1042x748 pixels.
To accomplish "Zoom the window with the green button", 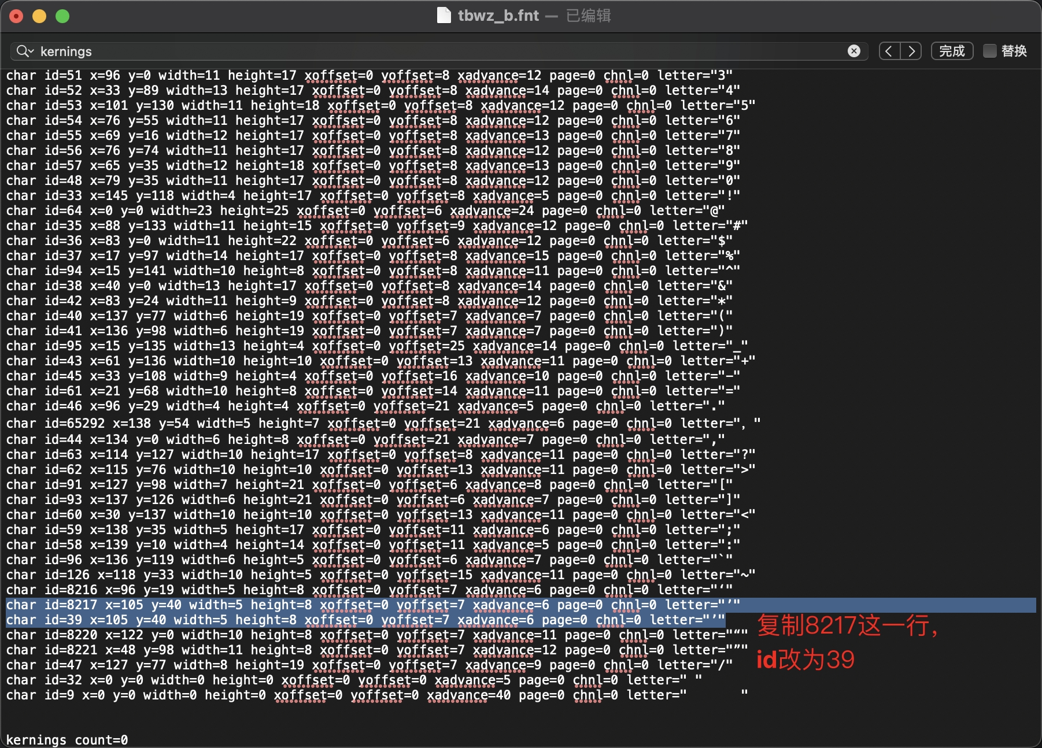I will coord(62,16).
